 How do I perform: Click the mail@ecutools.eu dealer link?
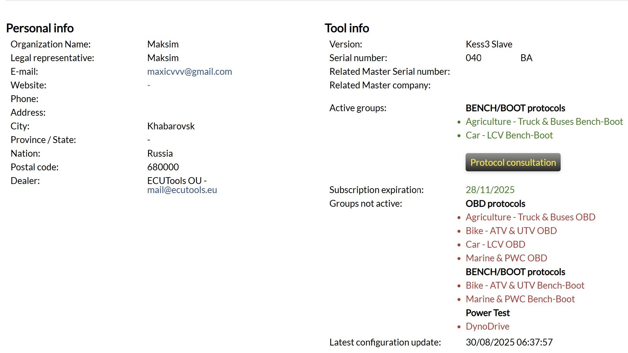(x=182, y=190)
